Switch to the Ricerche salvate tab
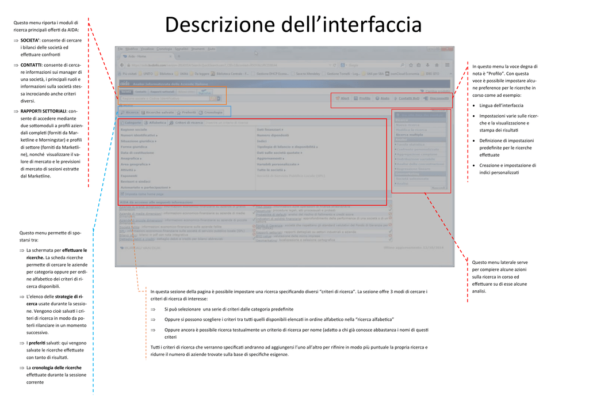This screenshot has width=589, height=417. [x=158, y=112]
